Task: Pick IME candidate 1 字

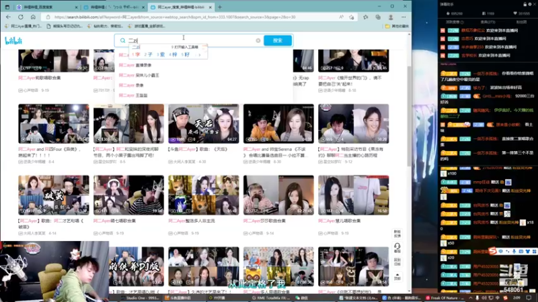Action: click(136, 54)
